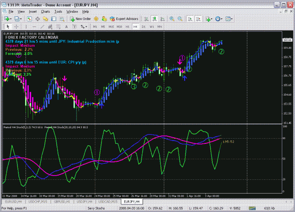
Task: Click the New Order button
Action: tap(80, 19)
